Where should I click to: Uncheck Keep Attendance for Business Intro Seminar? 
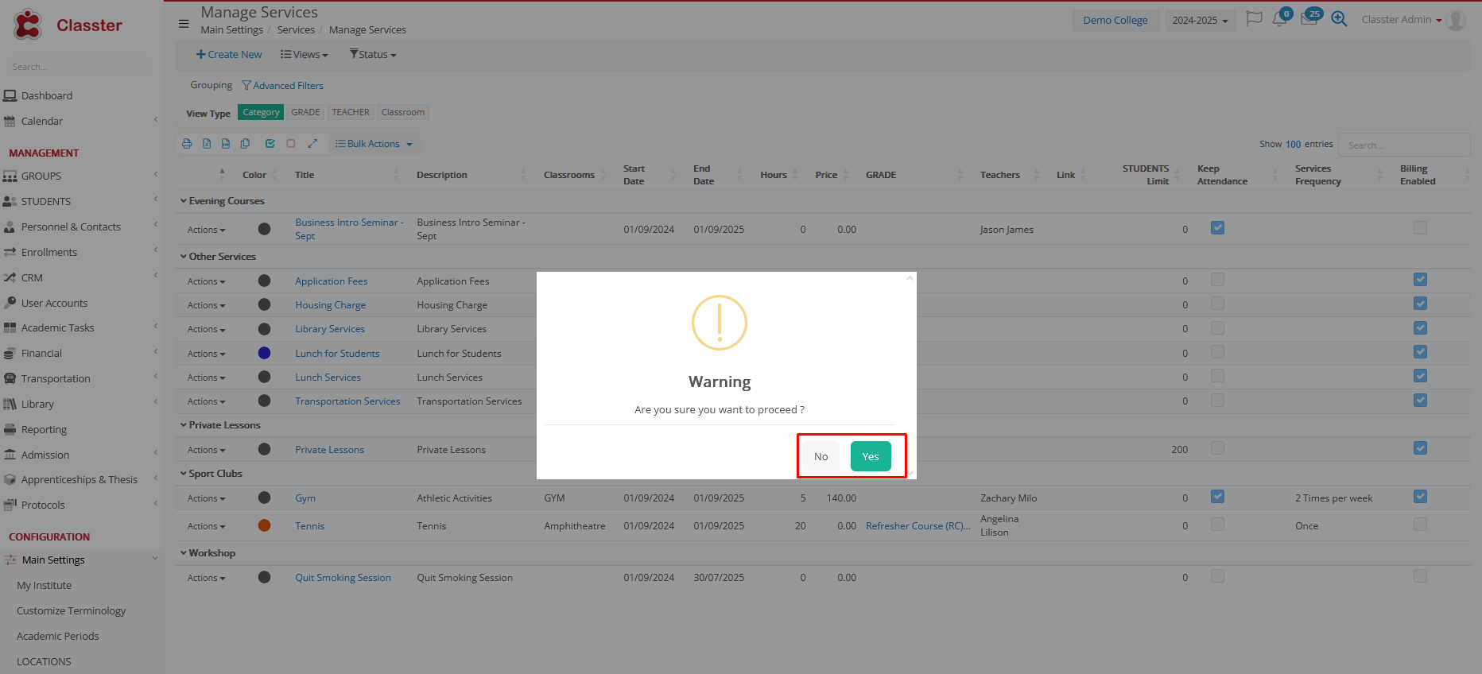click(x=1217, y=228)
